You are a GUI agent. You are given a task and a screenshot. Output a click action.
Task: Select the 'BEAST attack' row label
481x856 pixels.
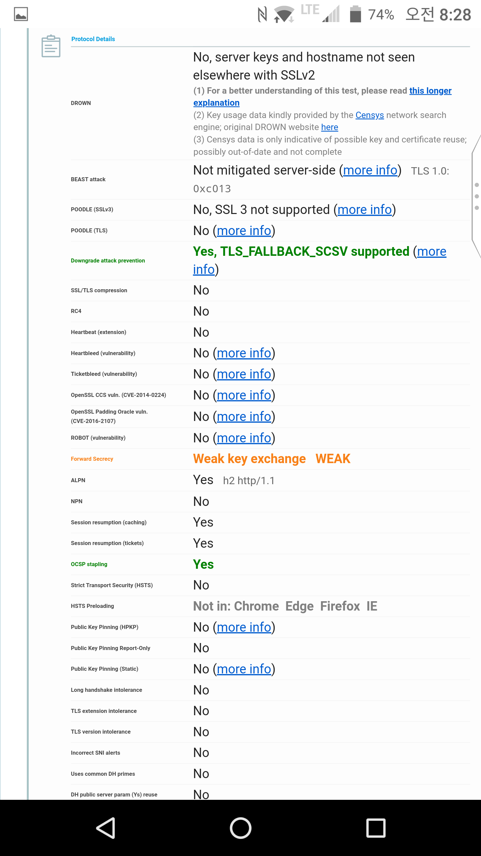point(88,179)
